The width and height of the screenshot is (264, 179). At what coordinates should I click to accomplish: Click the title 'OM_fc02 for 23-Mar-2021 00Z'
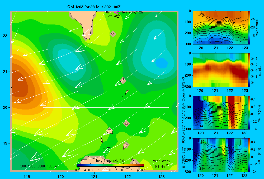coord(94,7)
